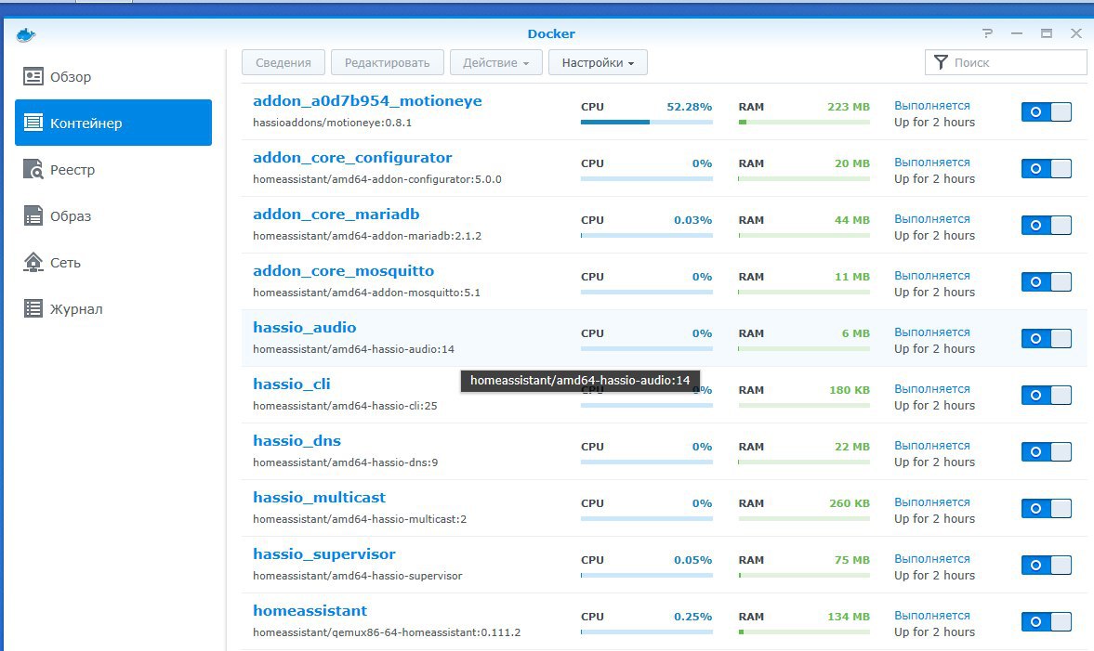Image resolution: width=1094 pixels, height=651 pixels.
Task: Open the help question mark icon
Action: [987, 33]
